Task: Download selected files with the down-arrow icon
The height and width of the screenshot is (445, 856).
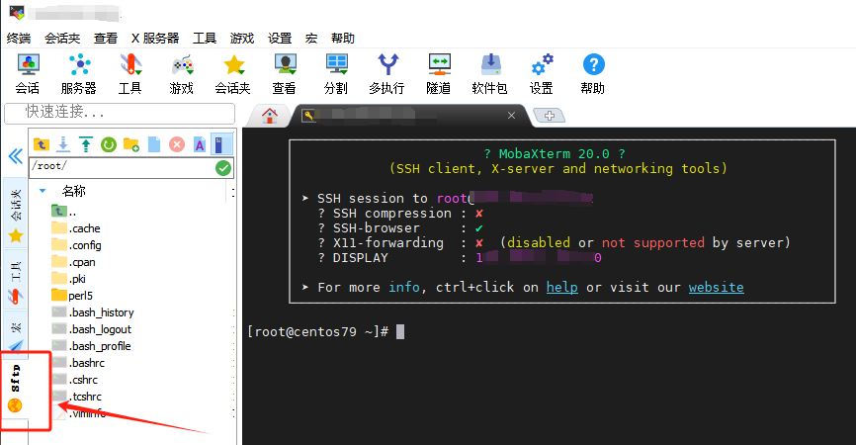Action: point(63,144)
